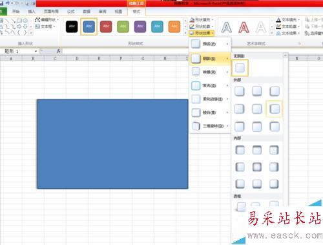Viewport: 323px width, 245px height.
Task: Apply outer shadow offset diagonal top left
Action: (x=275, y=127)
